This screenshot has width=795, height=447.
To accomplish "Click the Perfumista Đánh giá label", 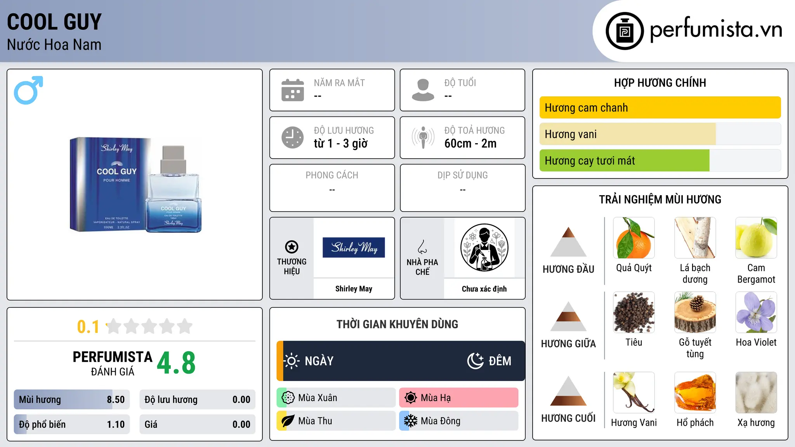I will coord(113,363).
